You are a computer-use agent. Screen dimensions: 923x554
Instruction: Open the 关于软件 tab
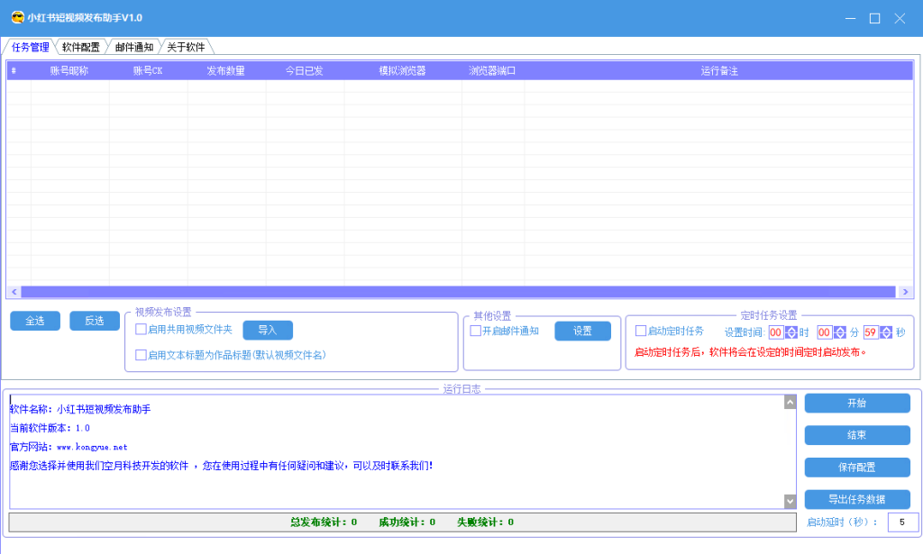point(186,47)
